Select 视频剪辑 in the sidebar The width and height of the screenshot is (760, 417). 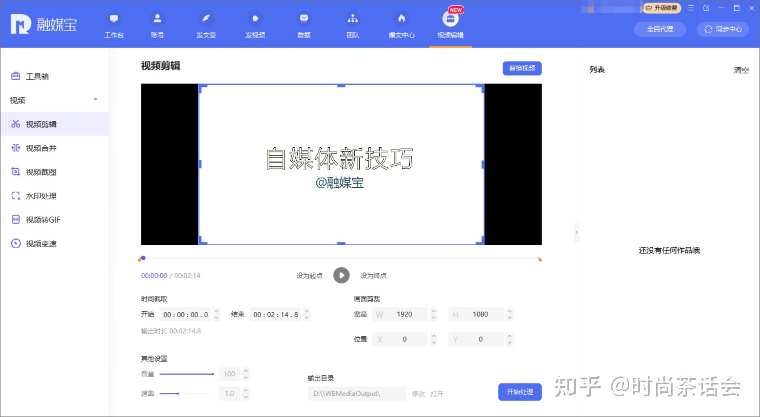click(54, 124)
